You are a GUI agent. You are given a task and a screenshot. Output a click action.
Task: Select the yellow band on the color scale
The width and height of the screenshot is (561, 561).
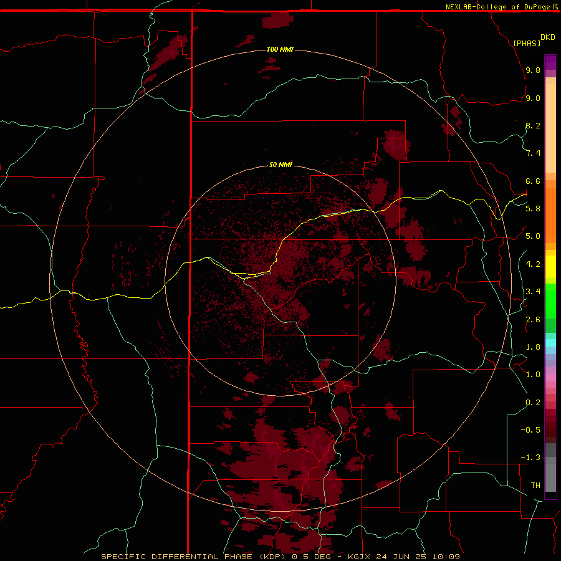coord(550,267)
